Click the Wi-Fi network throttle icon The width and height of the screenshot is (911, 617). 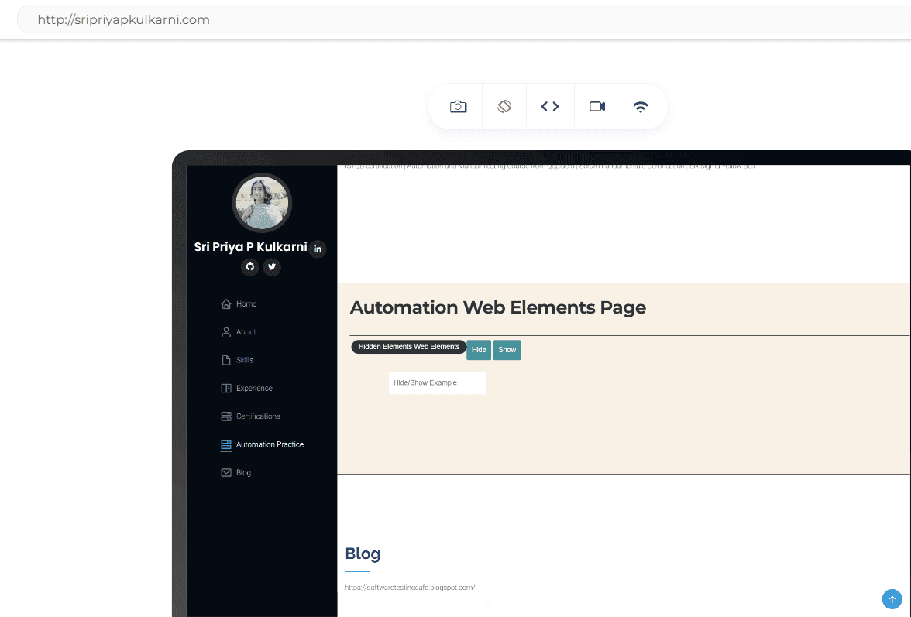coord(641,107)
